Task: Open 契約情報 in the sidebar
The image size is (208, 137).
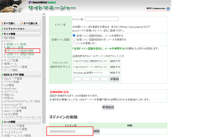Action: pyautogui.click(x=10, y=38)
